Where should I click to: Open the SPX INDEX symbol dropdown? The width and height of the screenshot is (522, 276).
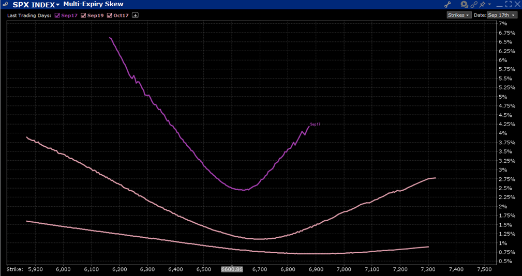click(x=36, y=4)
